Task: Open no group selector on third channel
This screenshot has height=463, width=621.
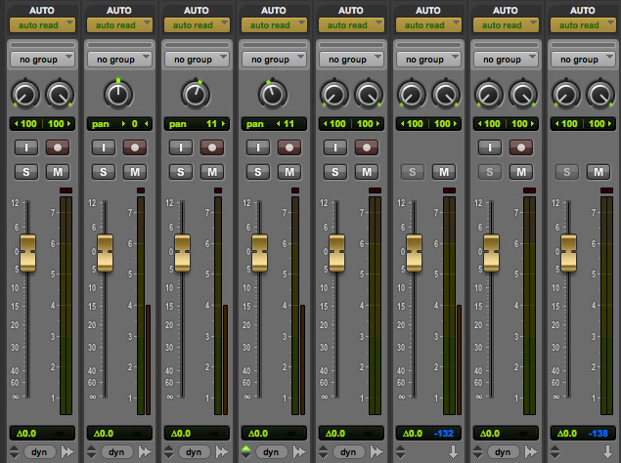Action: coord(197,60)
